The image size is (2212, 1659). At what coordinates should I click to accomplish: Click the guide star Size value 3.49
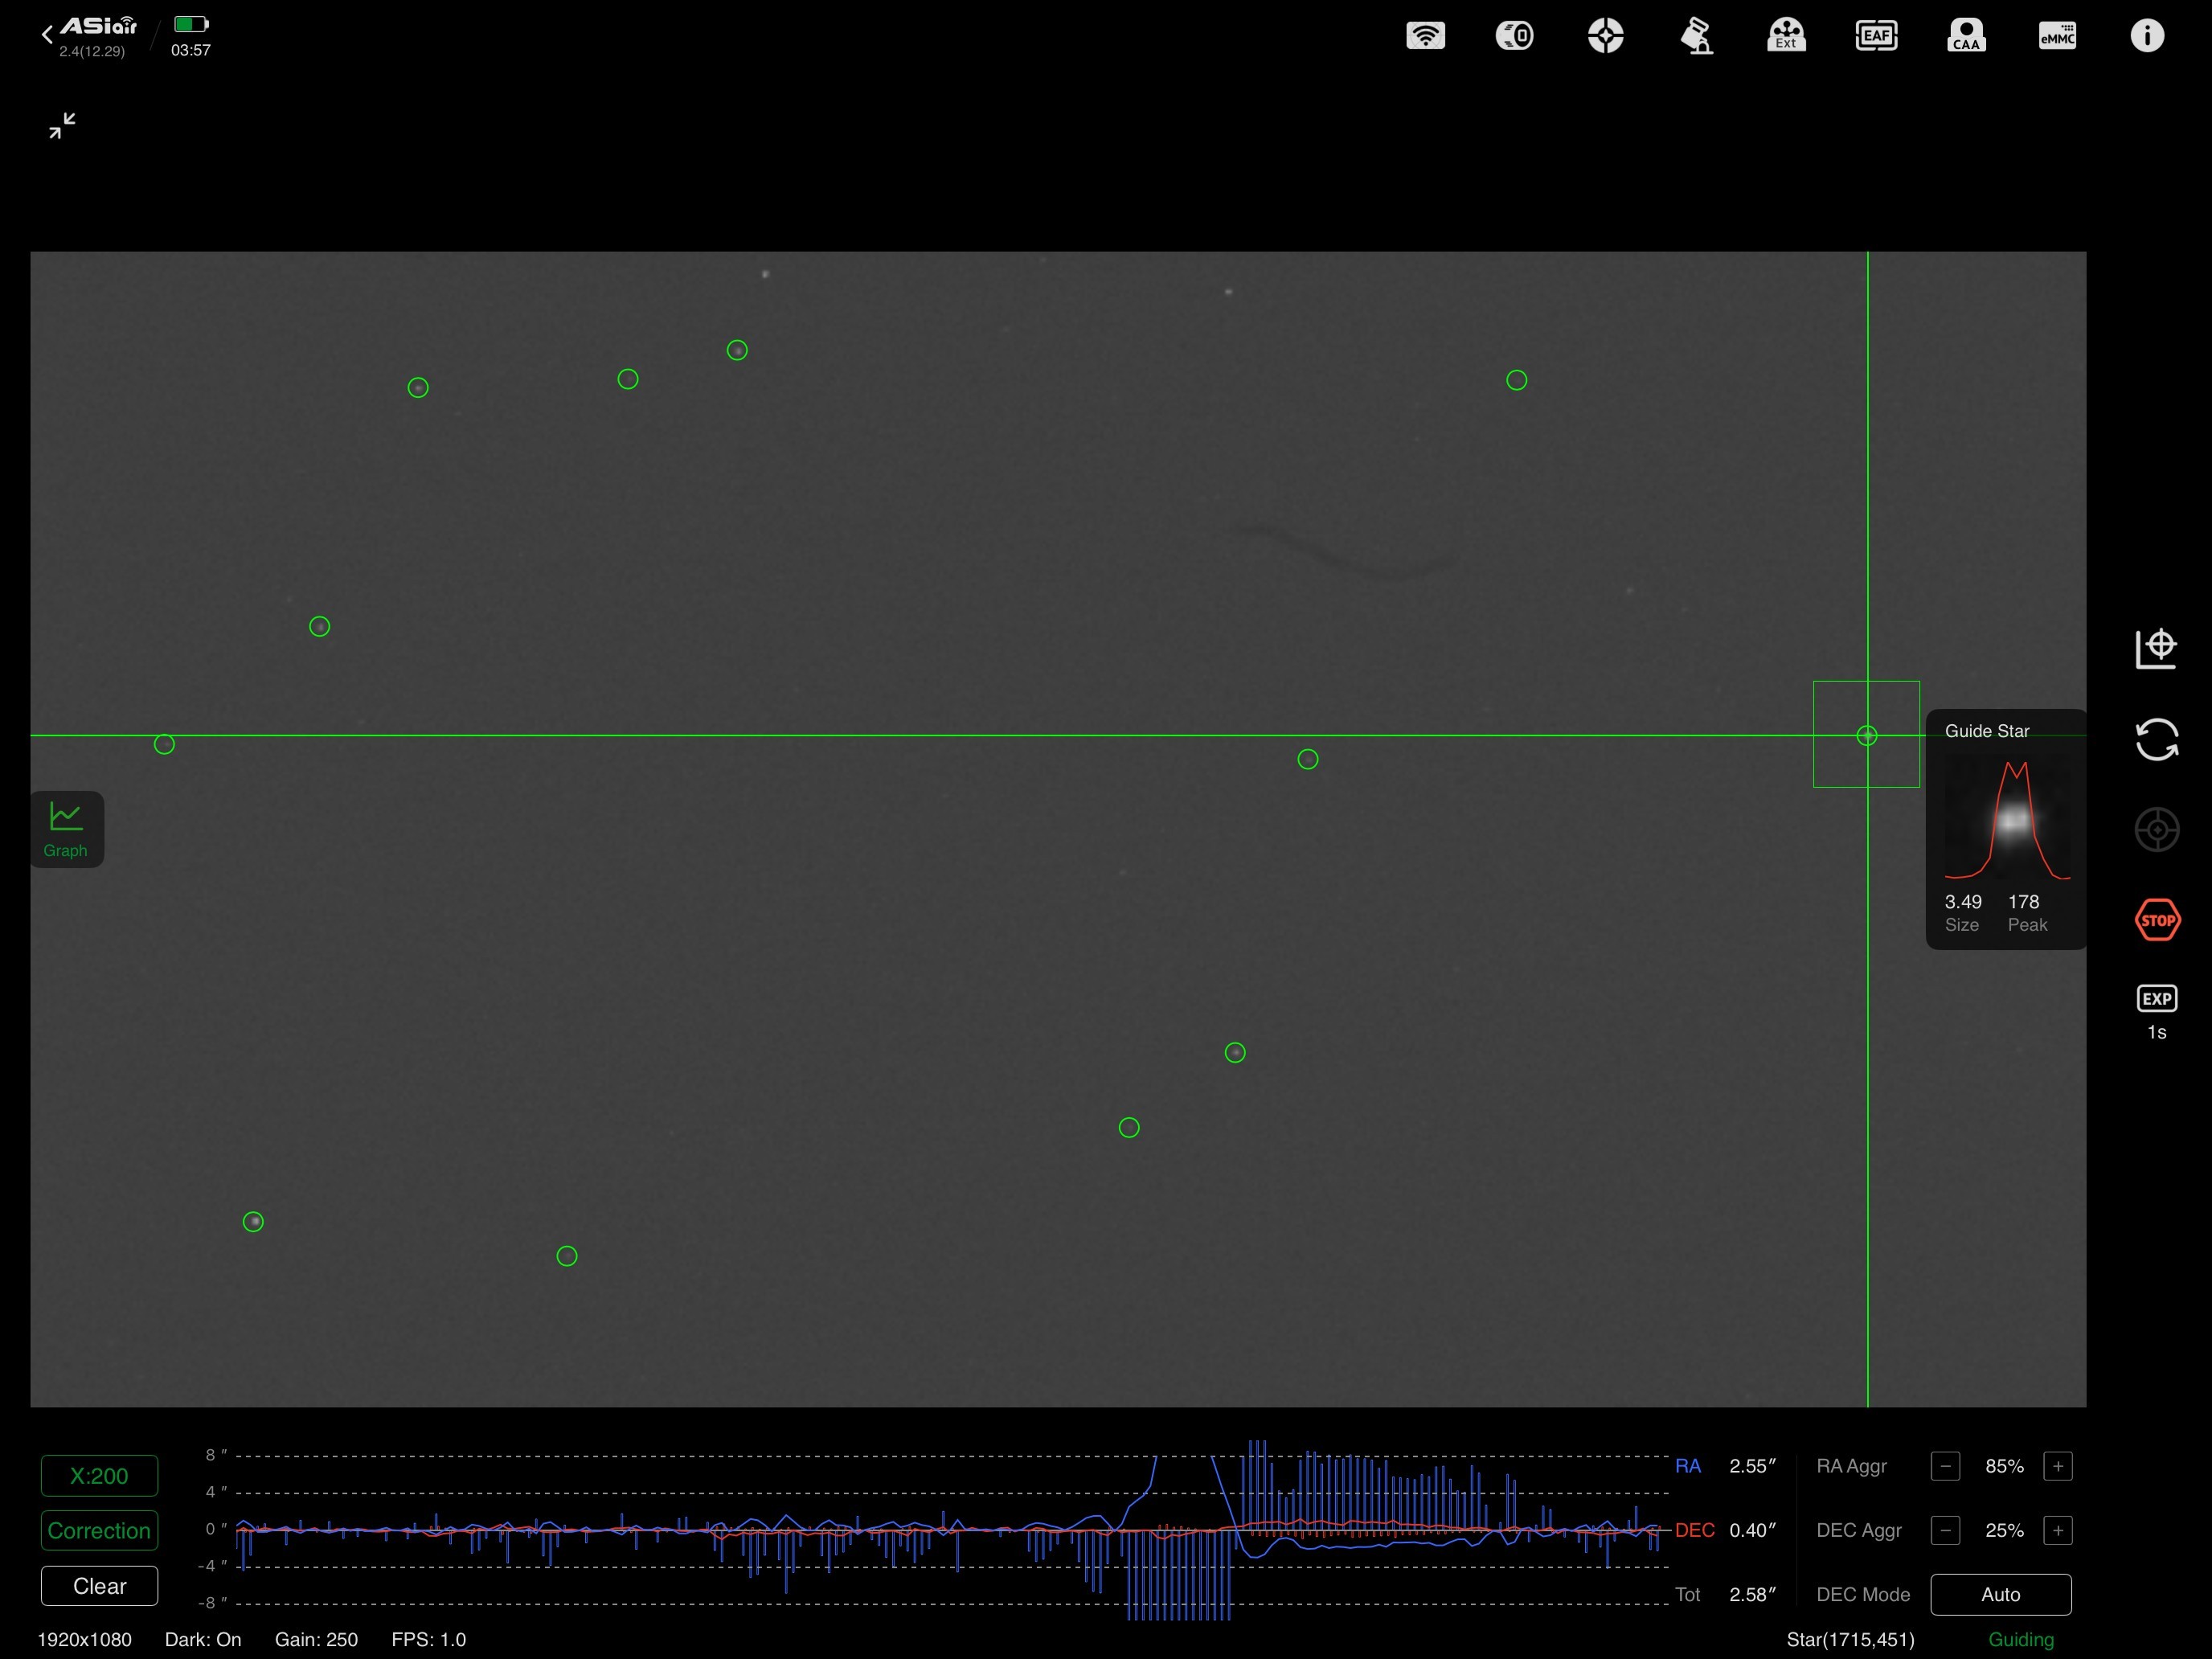(x=1963, y=902)
